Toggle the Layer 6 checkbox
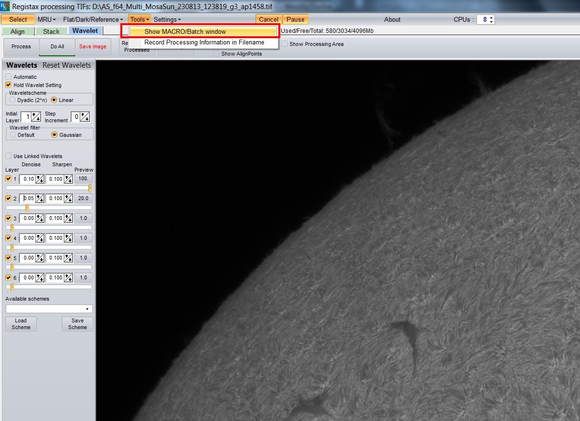Image resolution: width=580 pixels, height=421 pixels. coord(8,277)
